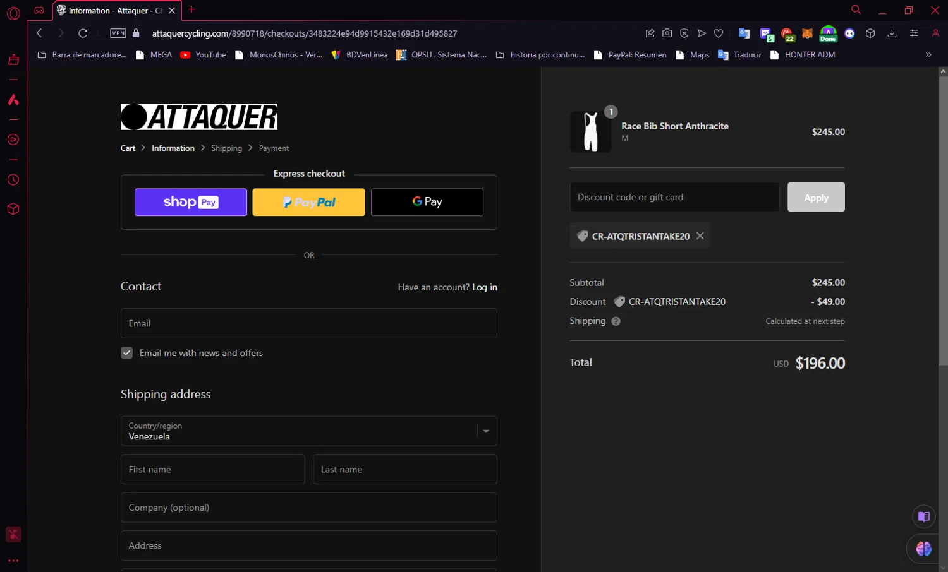Screen dimensions: 948x572
Task: Show more bookmarks with double chevron
Action: (928, 55)
